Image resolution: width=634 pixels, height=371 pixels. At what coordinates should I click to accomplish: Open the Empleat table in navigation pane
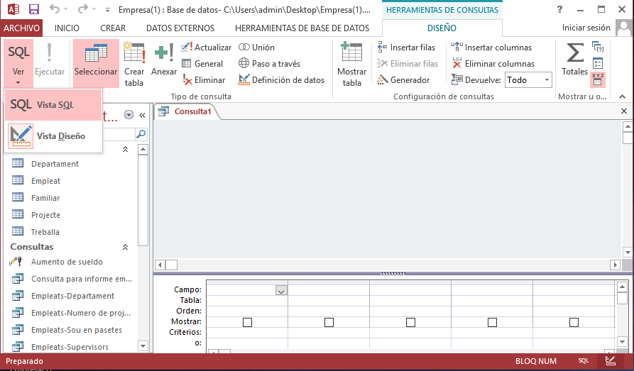tap(45, 181)
